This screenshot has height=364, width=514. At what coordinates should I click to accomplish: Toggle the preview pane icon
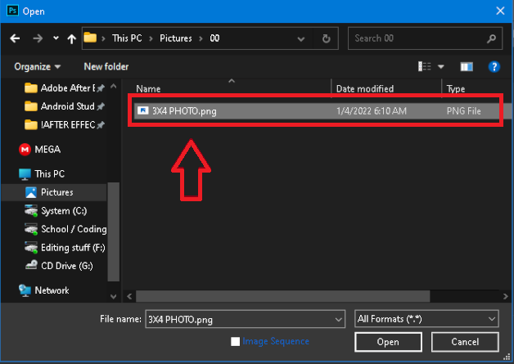pyautogui.click(x=467, y=66)
